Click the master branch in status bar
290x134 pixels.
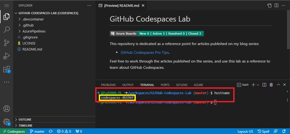pos(37,131)
